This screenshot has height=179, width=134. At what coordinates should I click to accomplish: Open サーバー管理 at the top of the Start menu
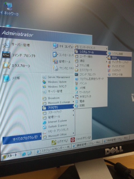pos(16,45)
